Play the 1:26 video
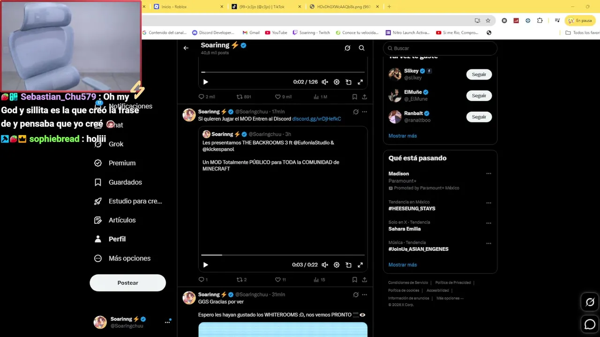The height and width of the screenshot is (337, 600). [205, 82]
